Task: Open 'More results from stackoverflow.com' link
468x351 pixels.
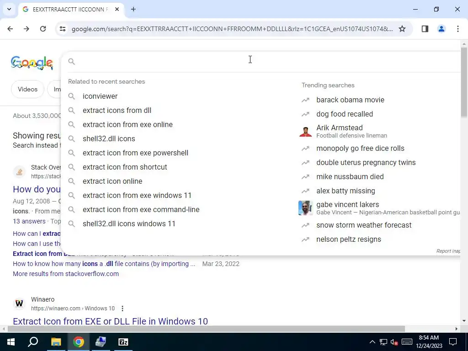Action: (66, 274)
